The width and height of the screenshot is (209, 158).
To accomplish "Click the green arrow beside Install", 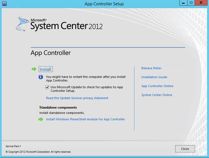I will coord(34,69).
